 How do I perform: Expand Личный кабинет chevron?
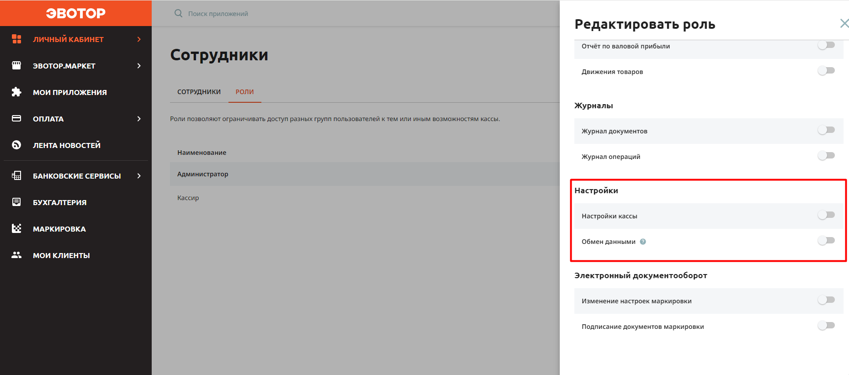(x=139, y=39)
